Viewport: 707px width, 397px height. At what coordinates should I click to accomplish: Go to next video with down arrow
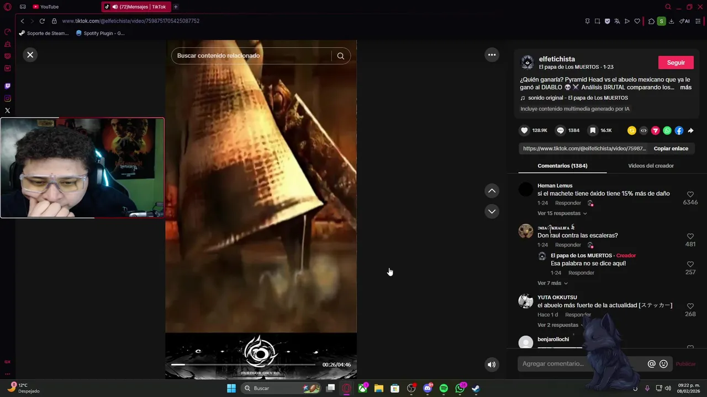point(492,211)
